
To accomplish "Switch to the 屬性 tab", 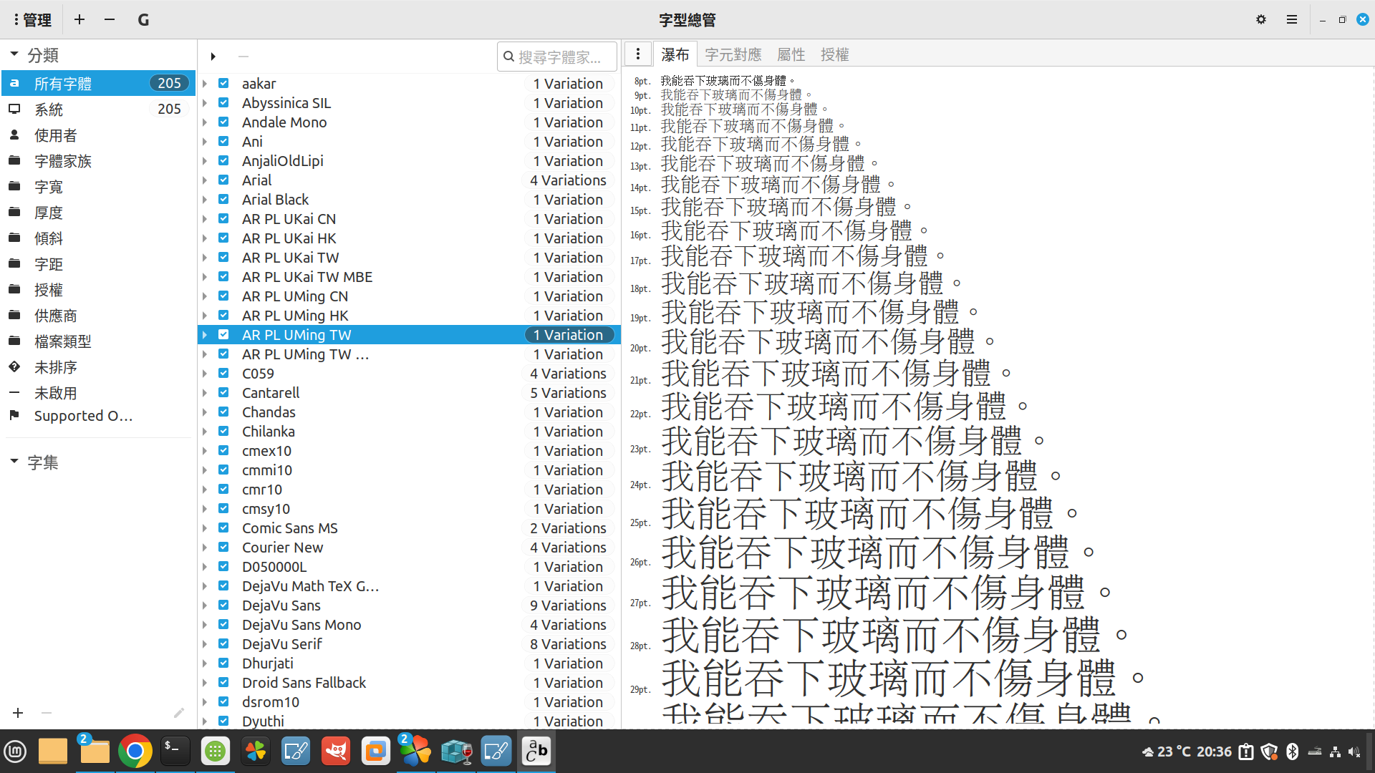I will point(791,54).
